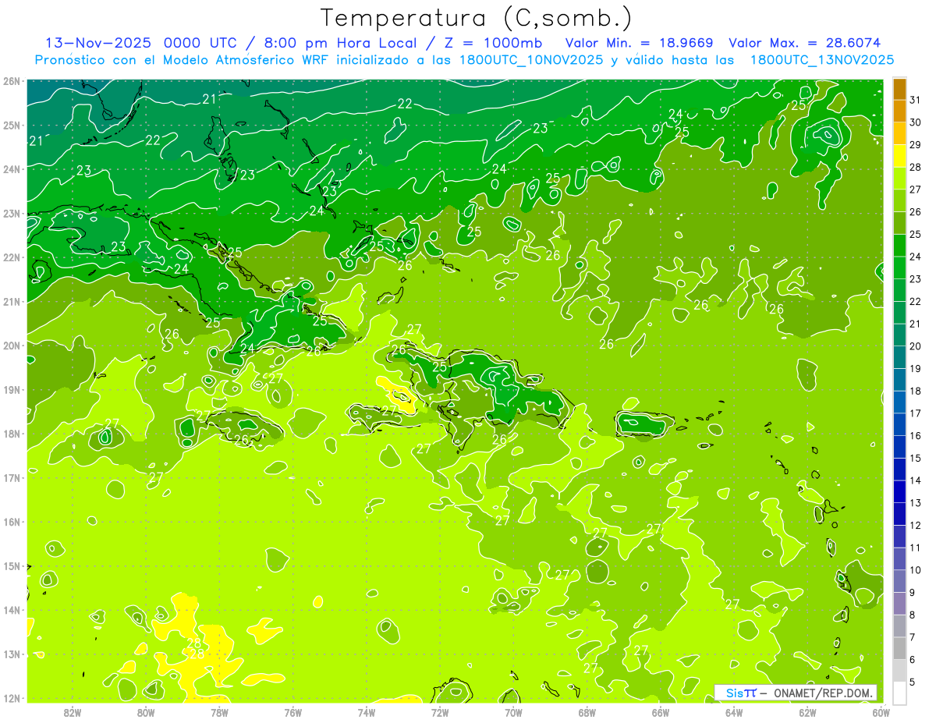This screenshot has width=936, height=723.
Task: Click the 22 label on the color scale
Action: coord(915,301)
